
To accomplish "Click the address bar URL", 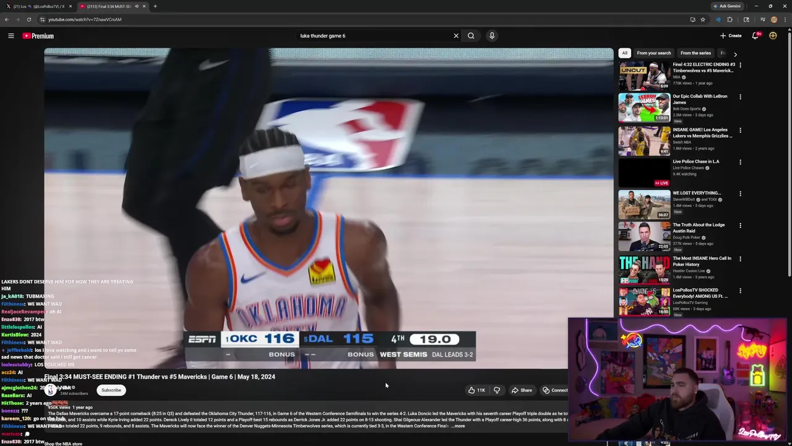I will pyautogui.click(x=85, y=19).
